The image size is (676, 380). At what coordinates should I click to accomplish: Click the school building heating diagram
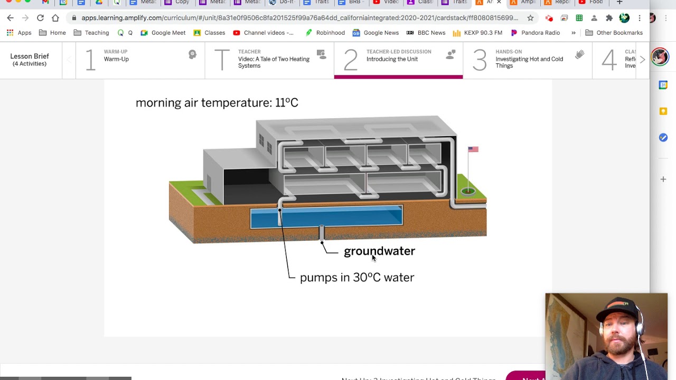click(x=327, y=178)
